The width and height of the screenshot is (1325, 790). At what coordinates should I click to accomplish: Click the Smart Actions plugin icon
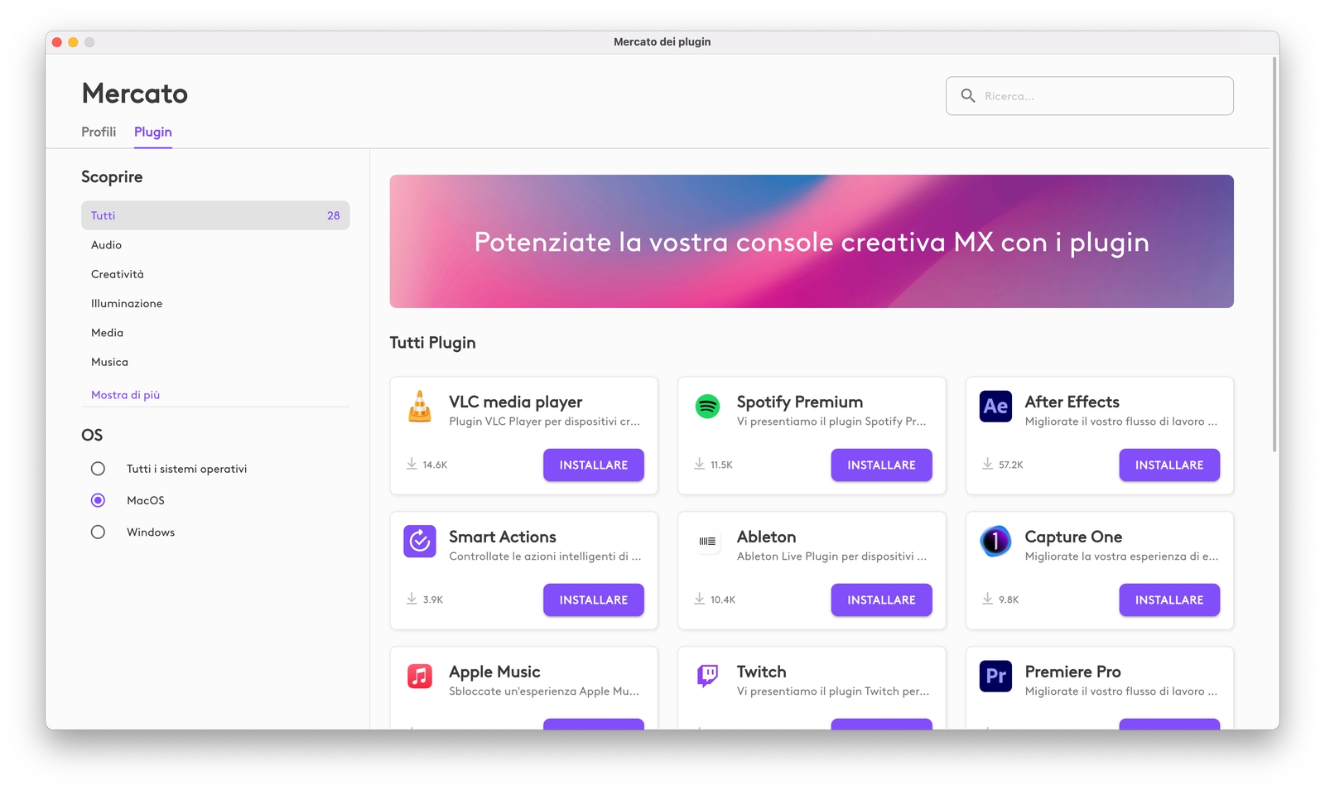tap(420, 542)
